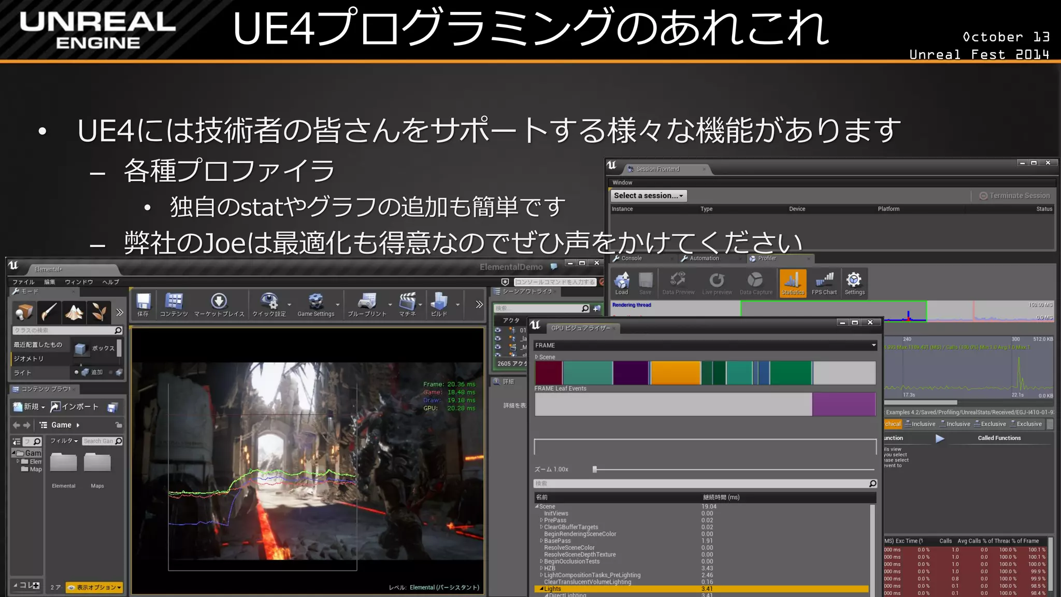The image size is (1061, 597).
Task: Click purple segment in FRAME Leaf Events
Action: click(x=844, y=404)
